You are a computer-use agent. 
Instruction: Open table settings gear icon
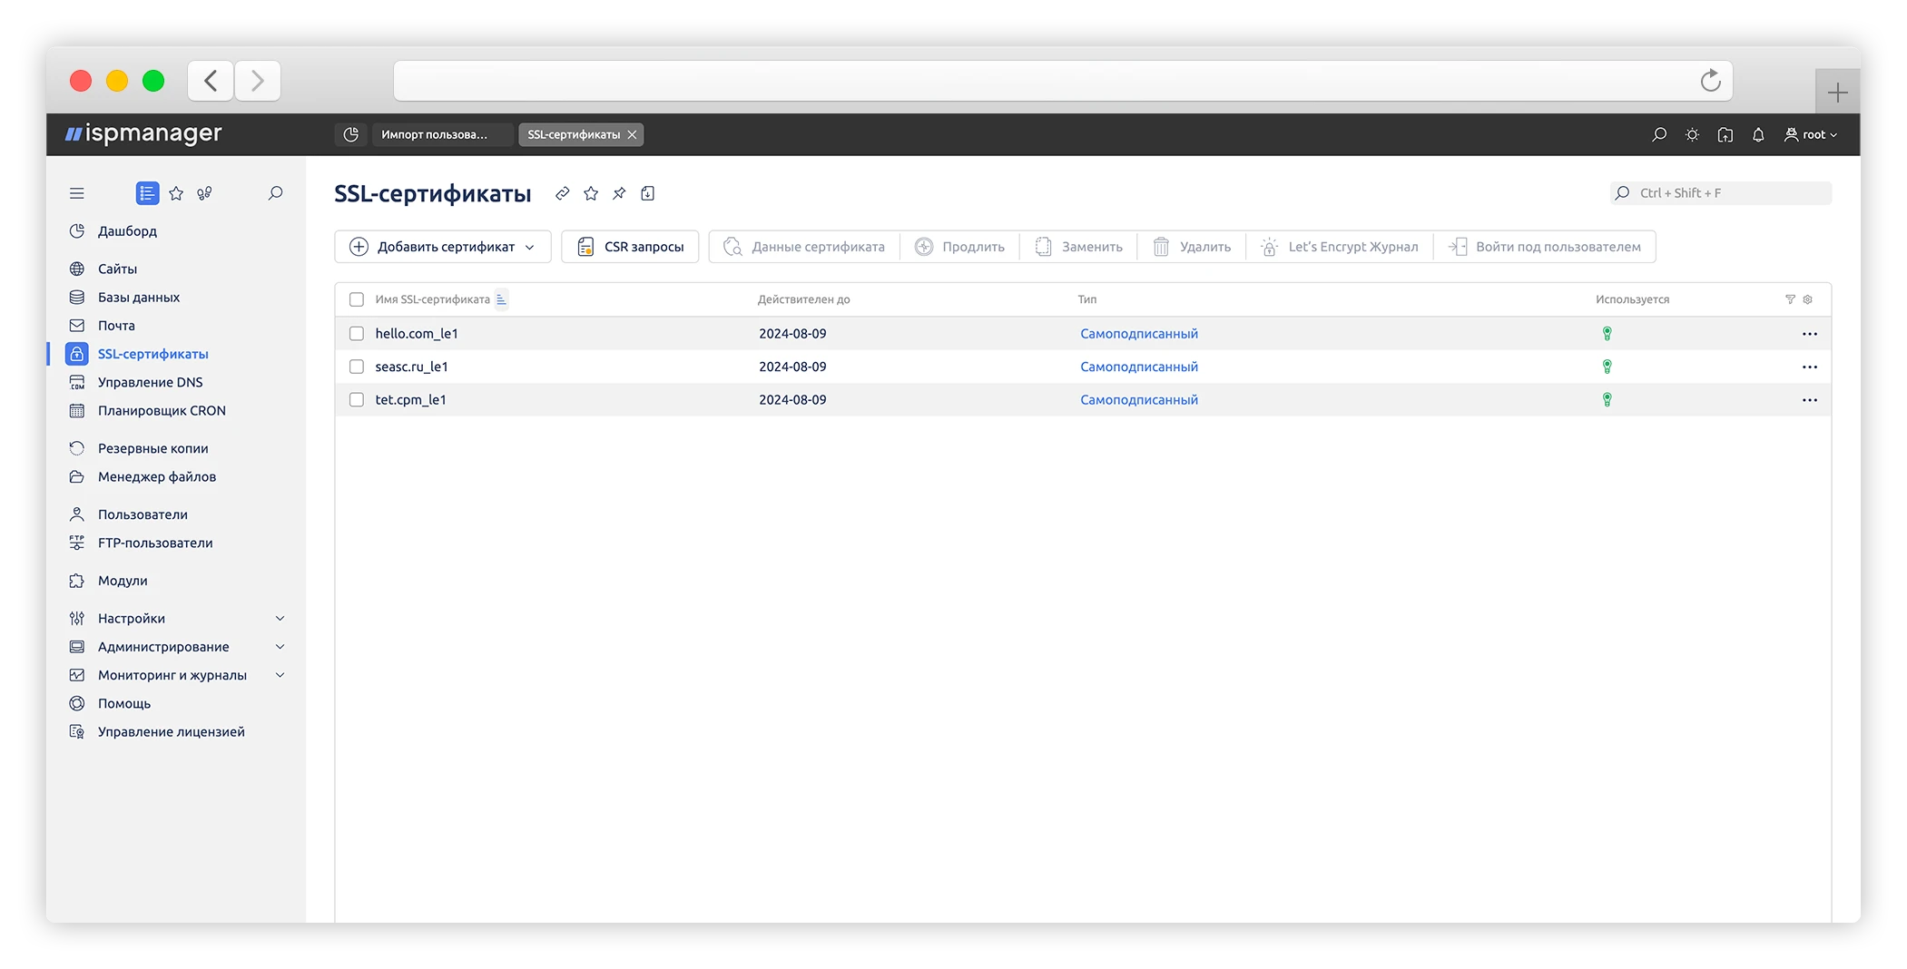(x=1807, y=299)
